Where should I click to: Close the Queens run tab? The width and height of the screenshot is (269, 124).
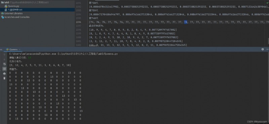tap(20, 50)
